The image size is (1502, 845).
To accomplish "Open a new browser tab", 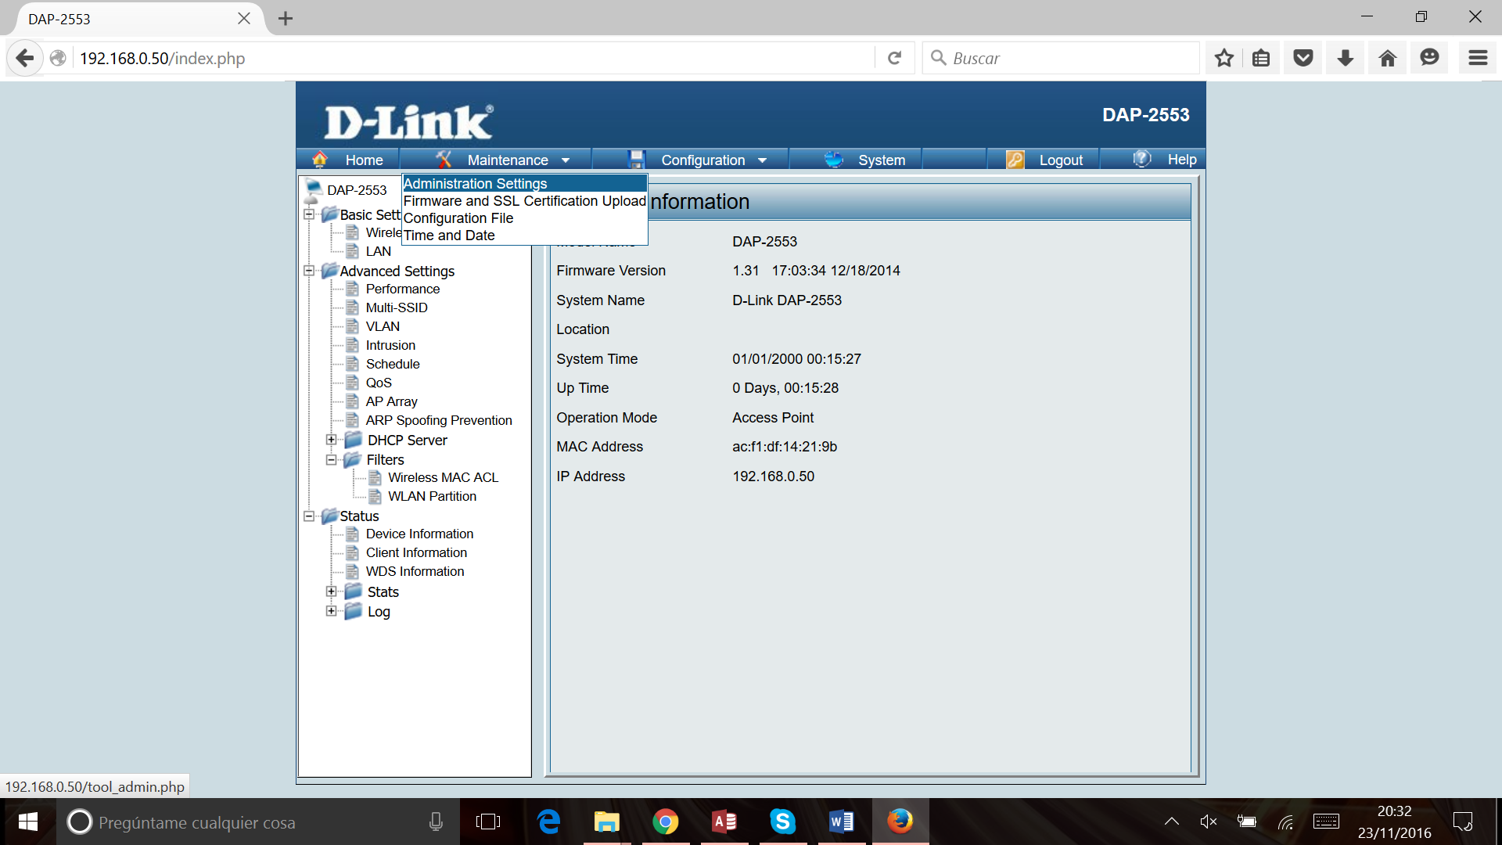I will coord(286,18).
